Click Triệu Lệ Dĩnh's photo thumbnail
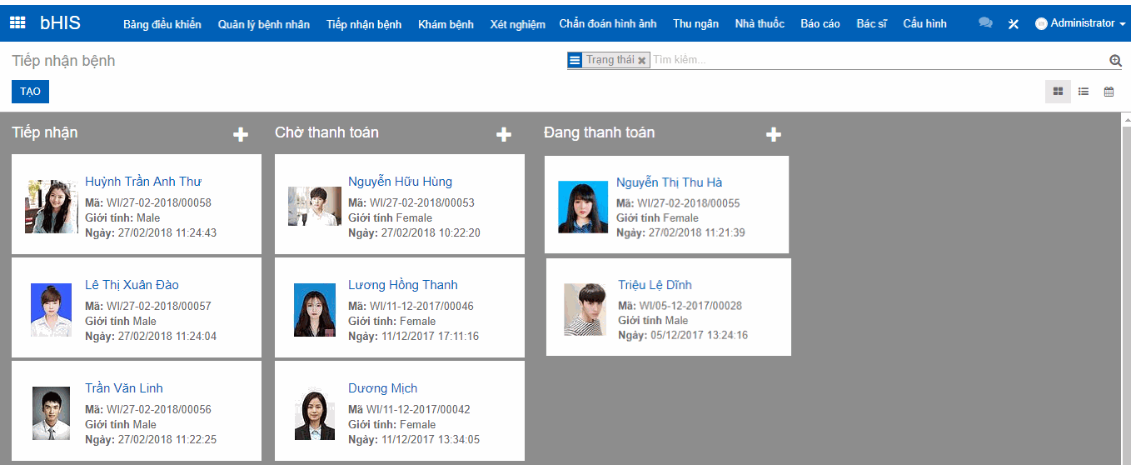 (584, 309)
